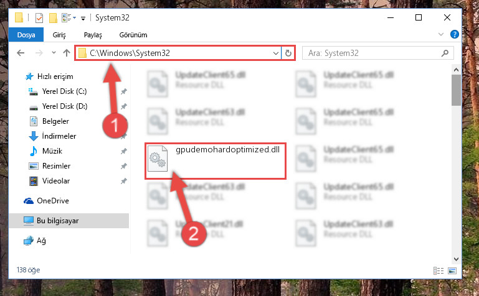
Task: Click the Up one level arrow
Action: pos(67,53)
